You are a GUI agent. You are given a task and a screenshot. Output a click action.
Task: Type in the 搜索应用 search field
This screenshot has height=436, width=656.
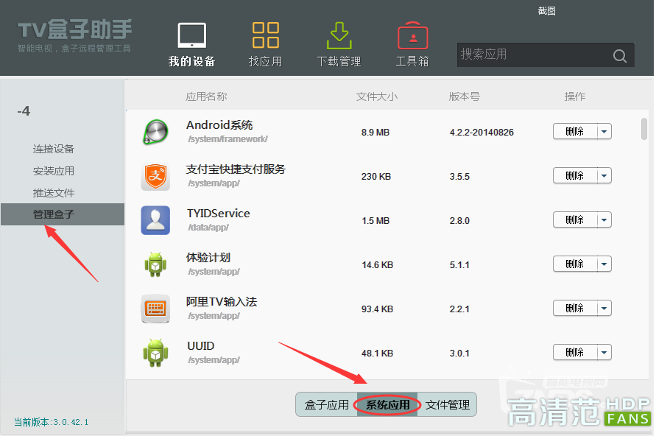pos(534,54)
